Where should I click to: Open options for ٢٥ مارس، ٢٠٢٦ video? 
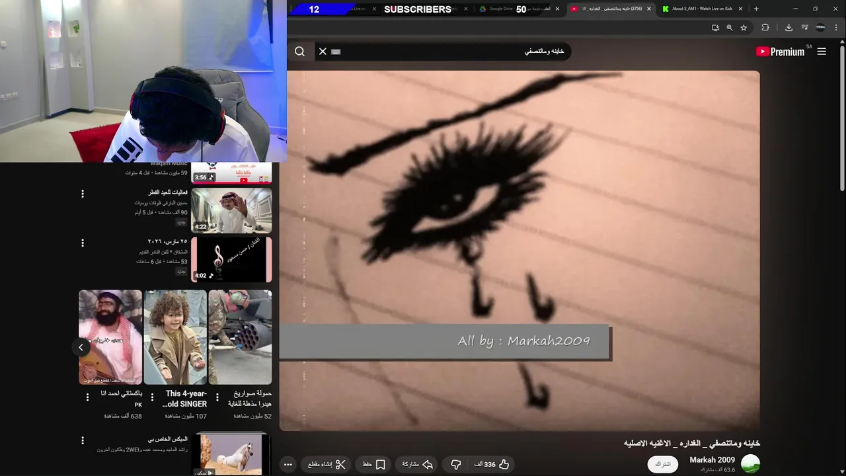point(83,243)
